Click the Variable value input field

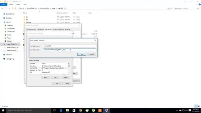point(69,50)
